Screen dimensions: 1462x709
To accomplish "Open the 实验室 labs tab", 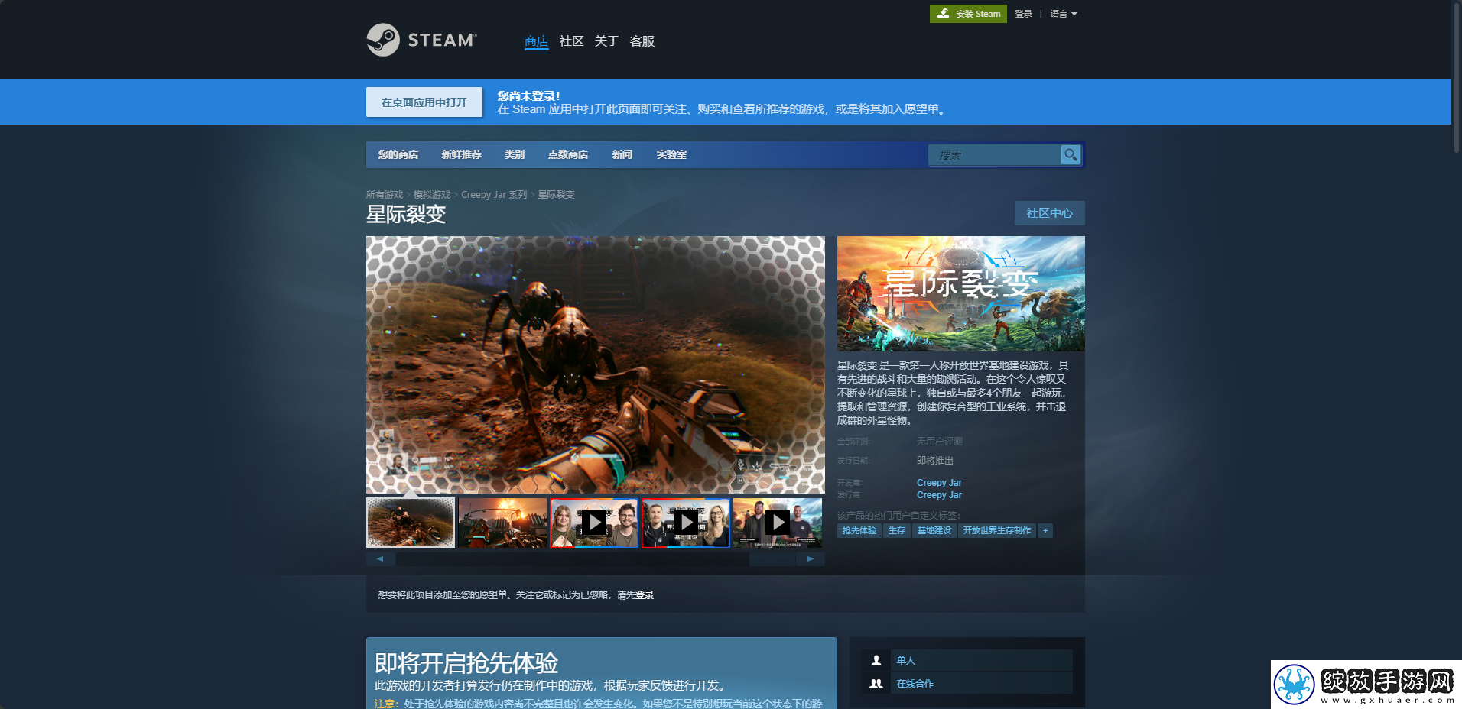I will click(x=671, y=154).
